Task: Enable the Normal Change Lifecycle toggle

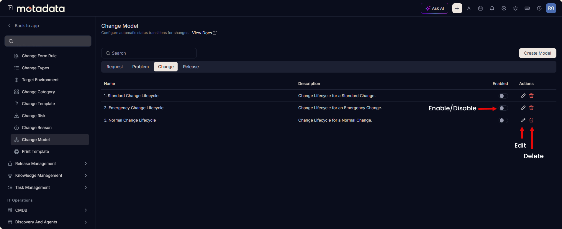Action: [x=503, y=120]
